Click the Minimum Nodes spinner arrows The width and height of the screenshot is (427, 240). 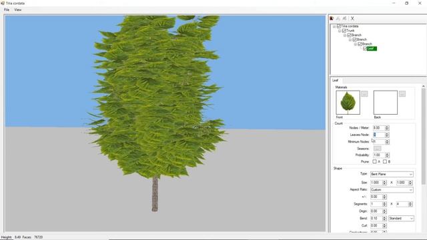coord(387,142)
